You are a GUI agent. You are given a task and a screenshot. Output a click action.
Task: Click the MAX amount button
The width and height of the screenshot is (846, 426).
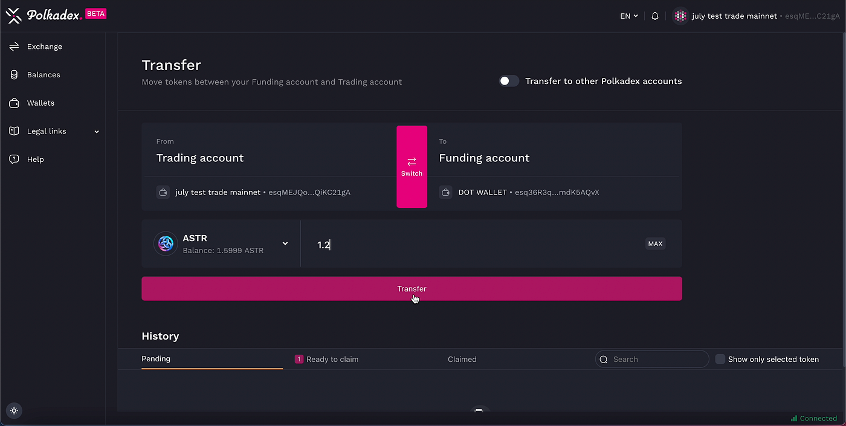(655, 244)
